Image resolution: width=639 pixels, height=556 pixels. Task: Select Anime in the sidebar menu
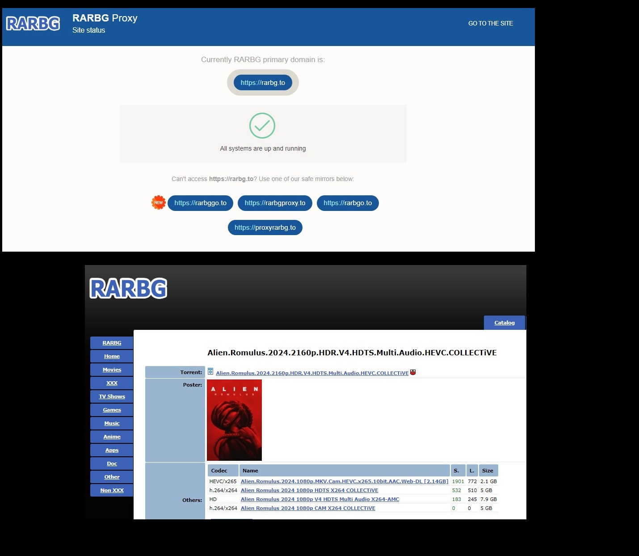tap(112, 437)
